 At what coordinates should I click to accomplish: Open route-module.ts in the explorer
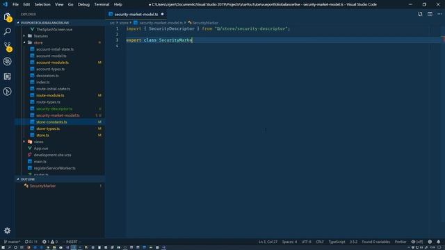50,96
